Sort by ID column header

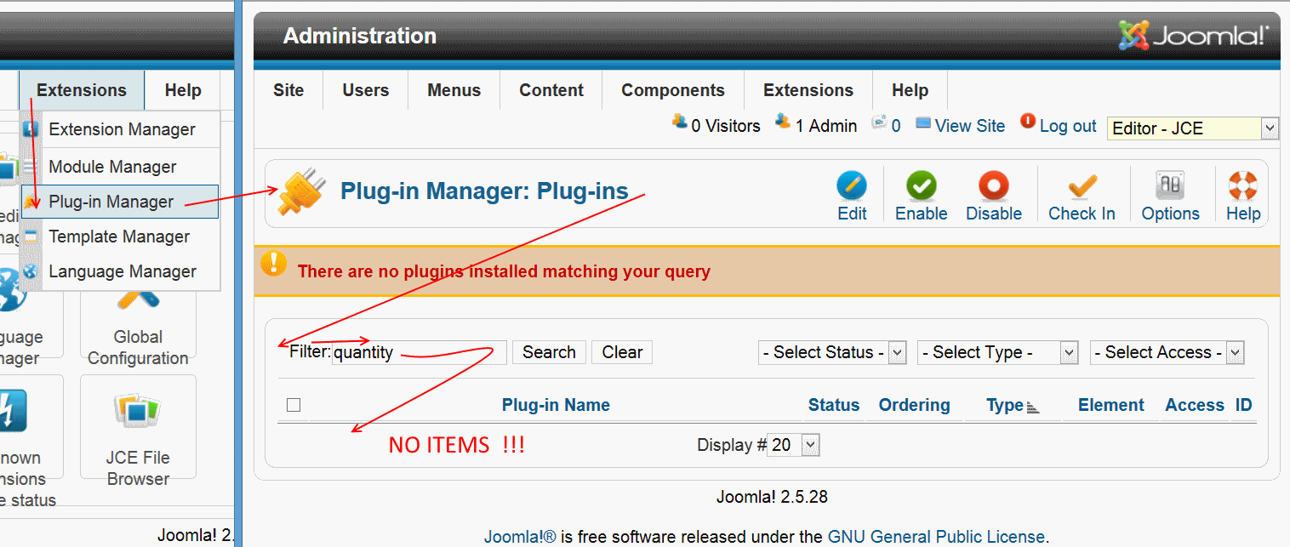[x=1244, y=405]
